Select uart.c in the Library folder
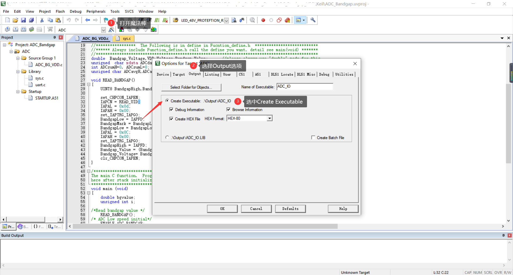This screenshot has height=275, width=513. point(40,85)
